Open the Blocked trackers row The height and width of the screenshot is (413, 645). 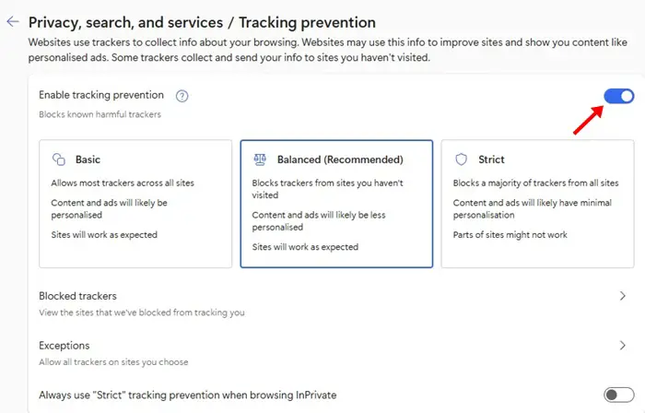coord(334,304)
